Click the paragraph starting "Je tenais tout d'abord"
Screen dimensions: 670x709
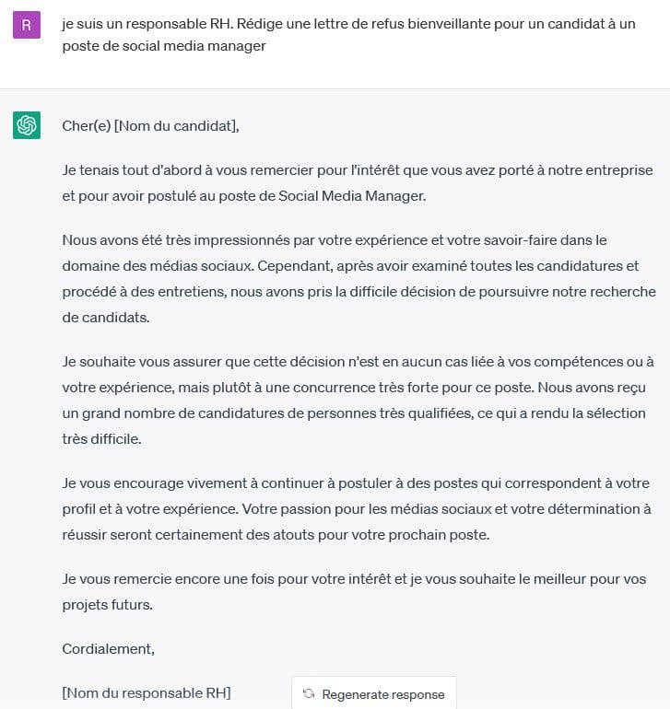coord(358,182)
